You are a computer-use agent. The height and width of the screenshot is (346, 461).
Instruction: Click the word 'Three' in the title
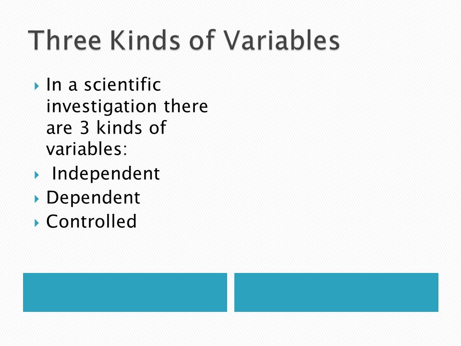tap(65, 40)
